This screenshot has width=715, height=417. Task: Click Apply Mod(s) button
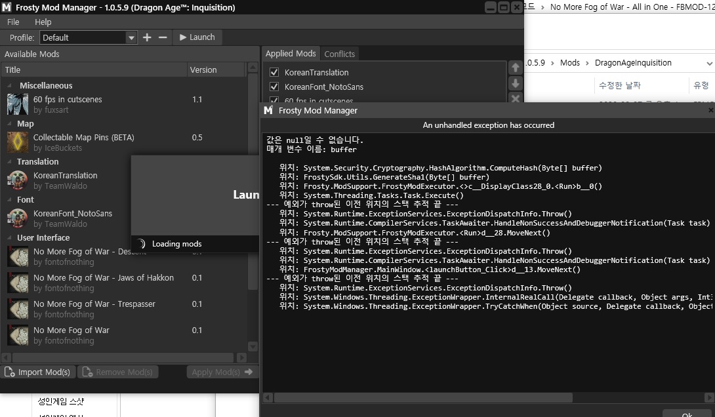pos(222,372)
